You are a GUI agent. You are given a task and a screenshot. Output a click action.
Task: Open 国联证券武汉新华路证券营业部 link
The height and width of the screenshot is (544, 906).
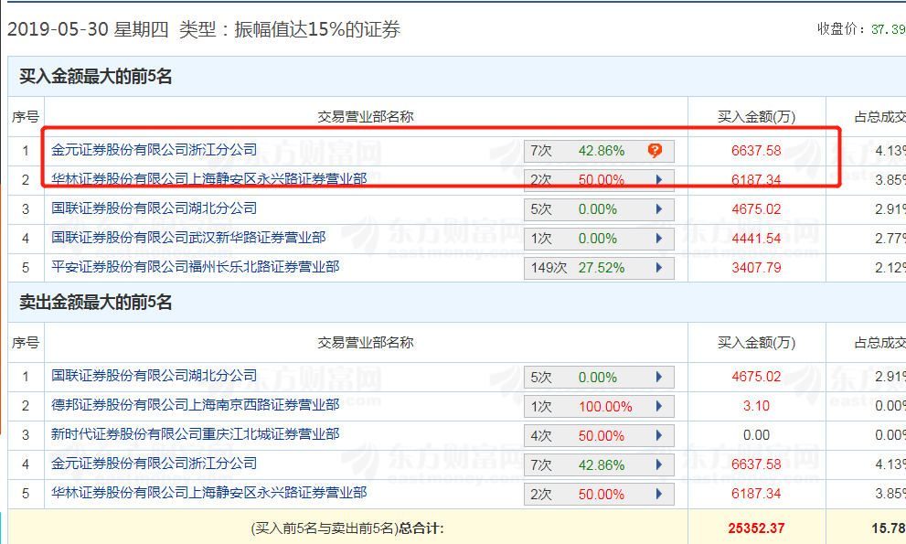point(188,238)
